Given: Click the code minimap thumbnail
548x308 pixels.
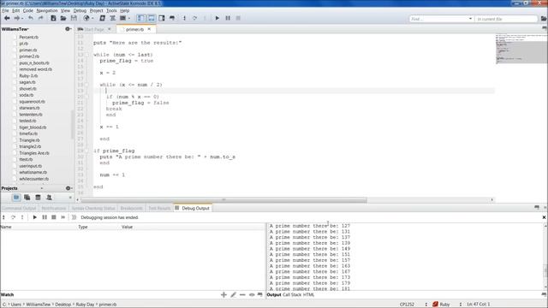Looking at the screenshot, I should click(521, 49).
